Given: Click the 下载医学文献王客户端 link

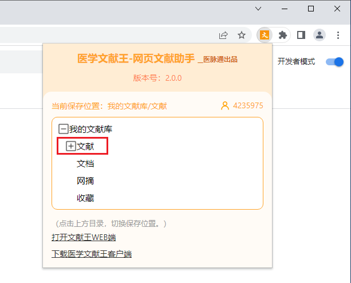Looking at the screenshot, I should click(92, 254).
